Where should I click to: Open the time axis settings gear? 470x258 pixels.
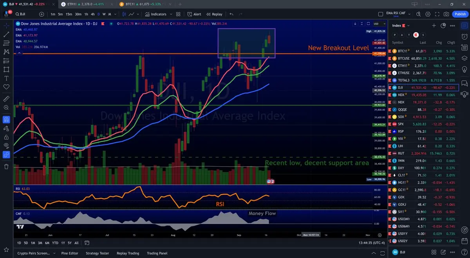click(380, 235)
